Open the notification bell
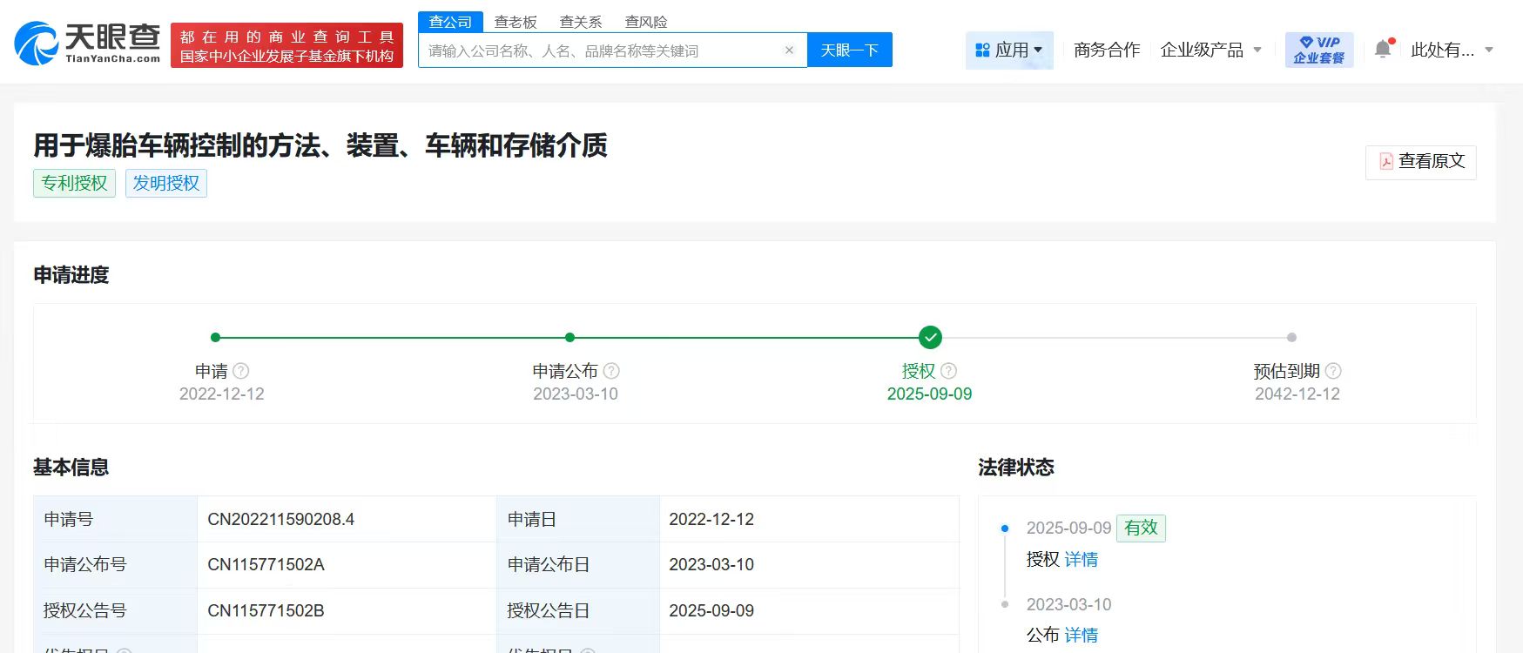This screenshot has height=653, width=1523. click(1383, 50)
